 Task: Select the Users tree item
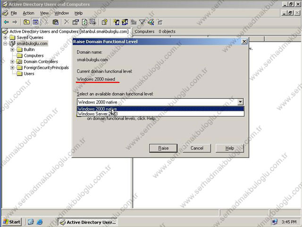[x=29, y=74]
